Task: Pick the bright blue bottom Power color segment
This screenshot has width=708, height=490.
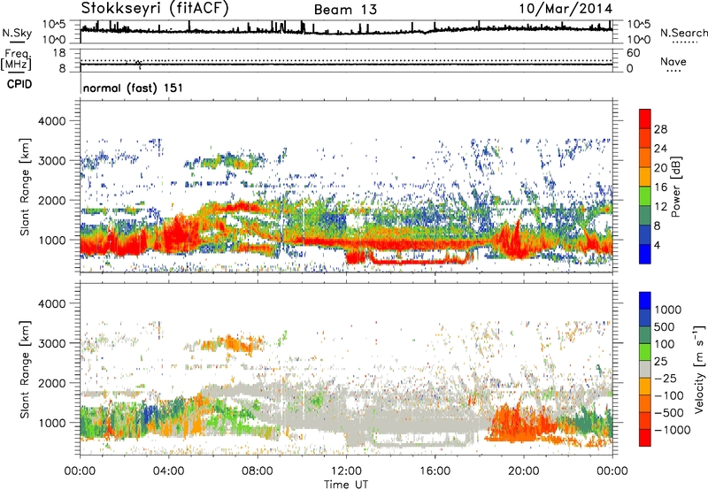Action: point(645,254)
